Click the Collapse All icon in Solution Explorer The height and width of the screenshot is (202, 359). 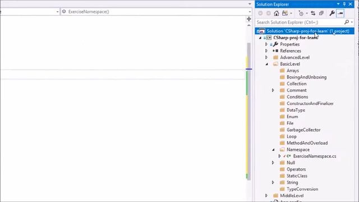tap(321, 13)
